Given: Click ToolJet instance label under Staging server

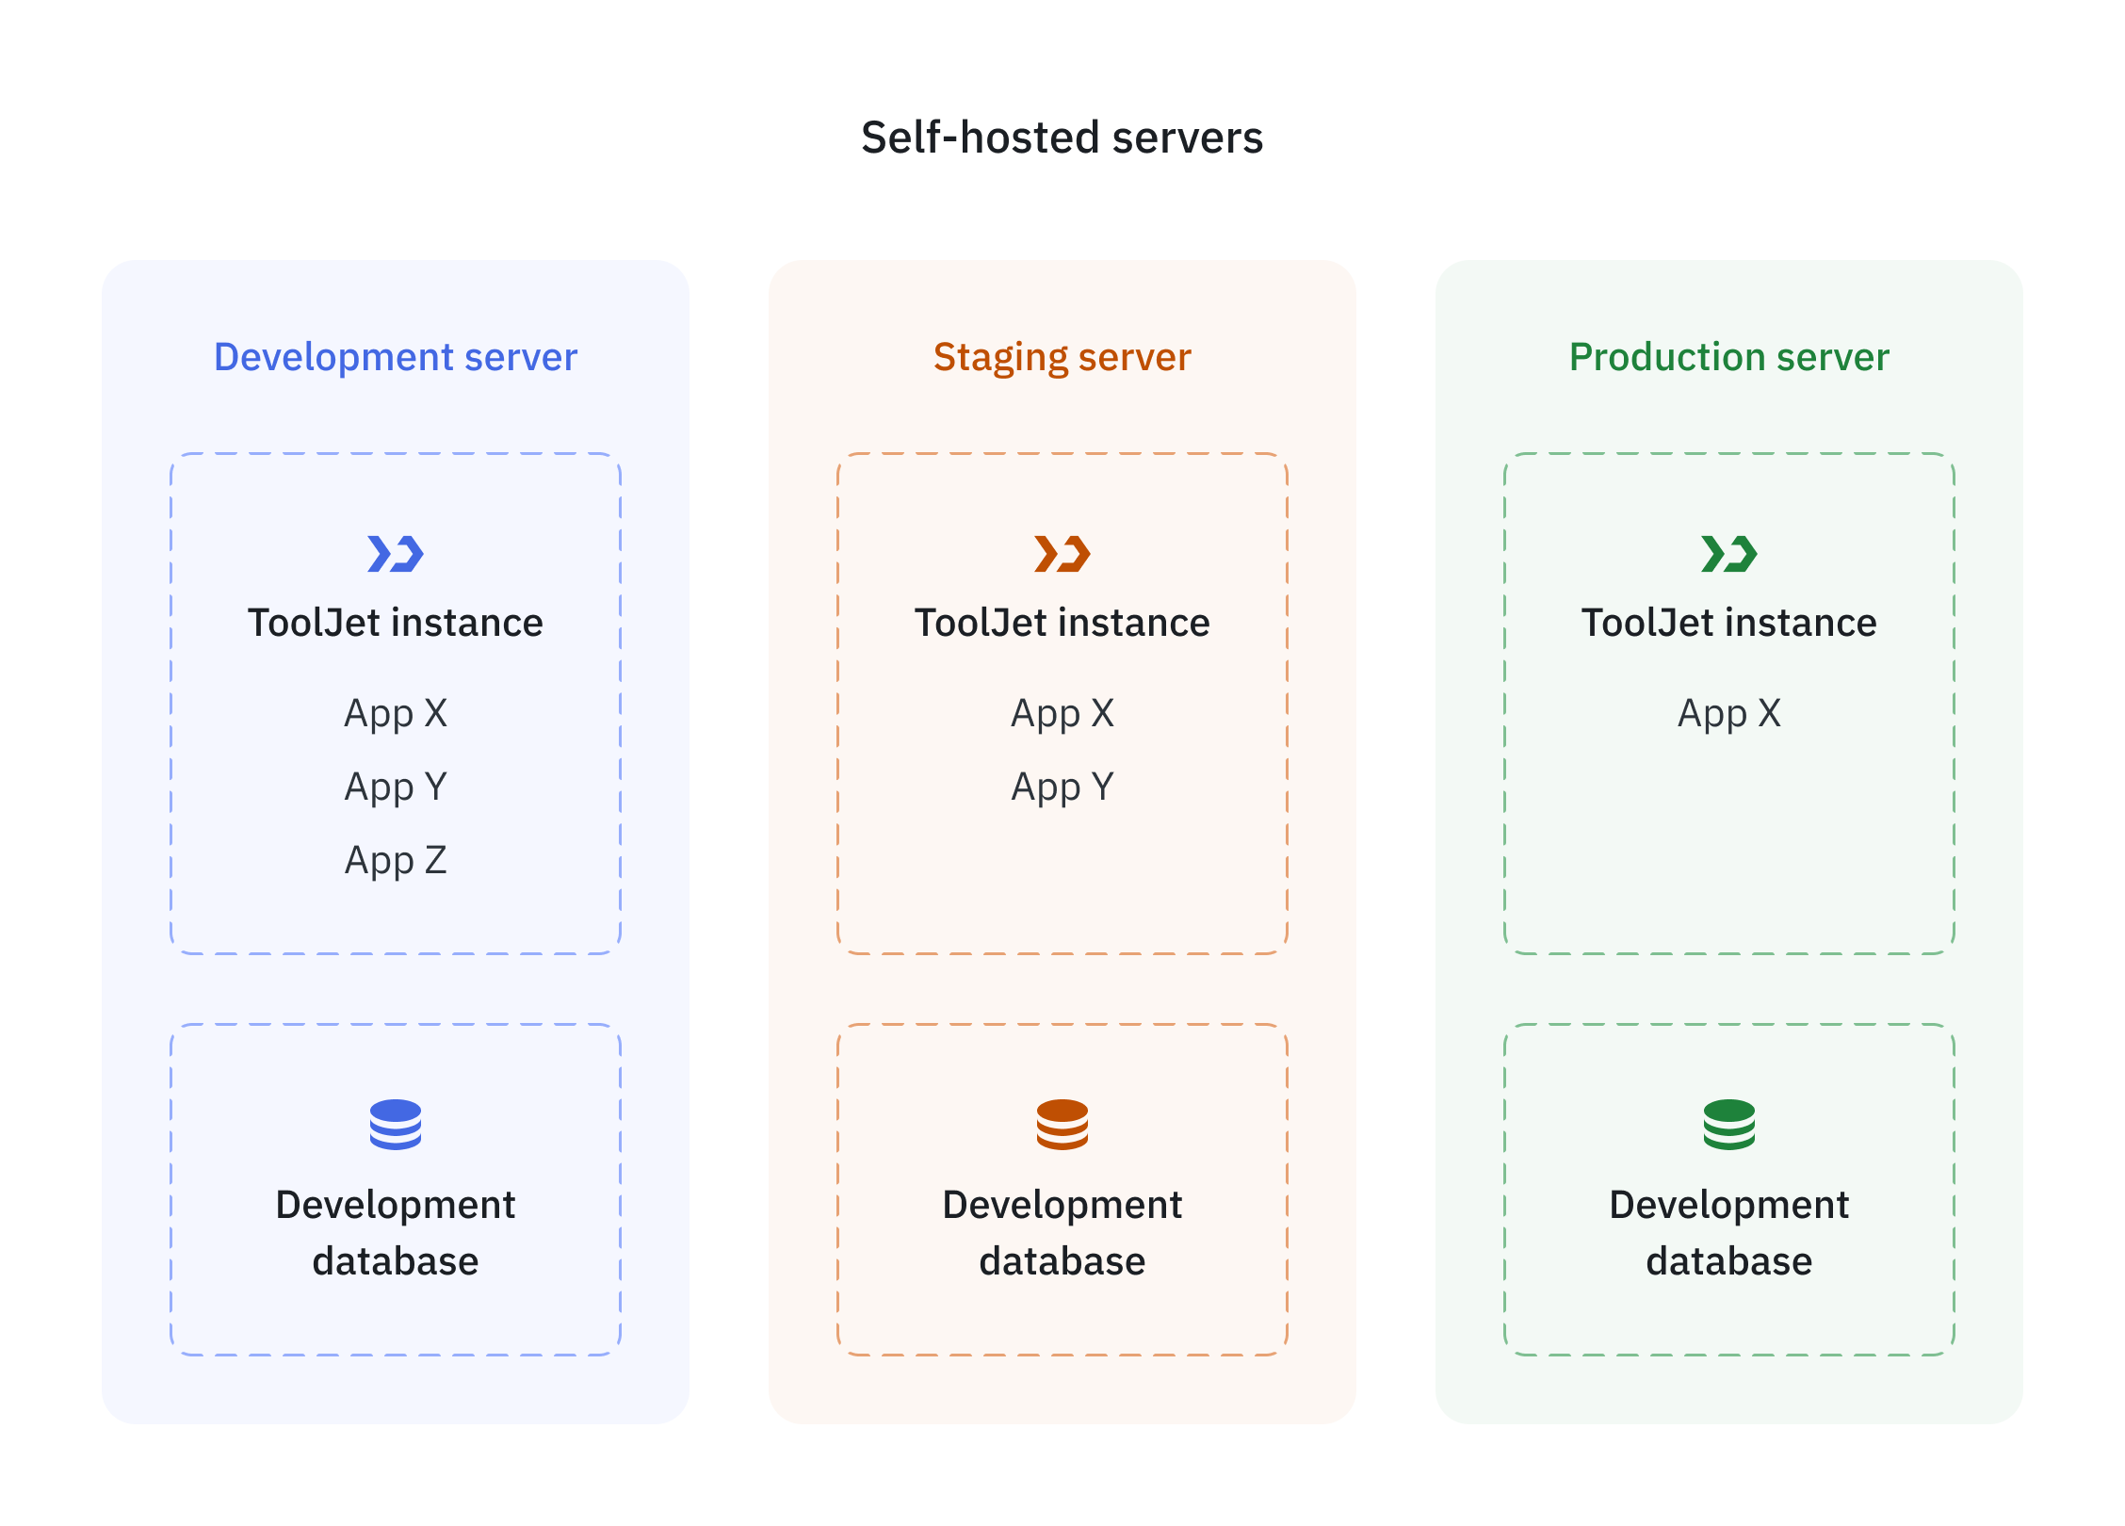Looking at the screenshot, I should [1062, 623].
